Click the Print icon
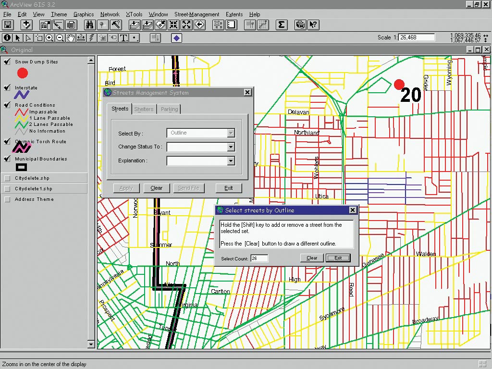492x369 pixels. (300, 25)
